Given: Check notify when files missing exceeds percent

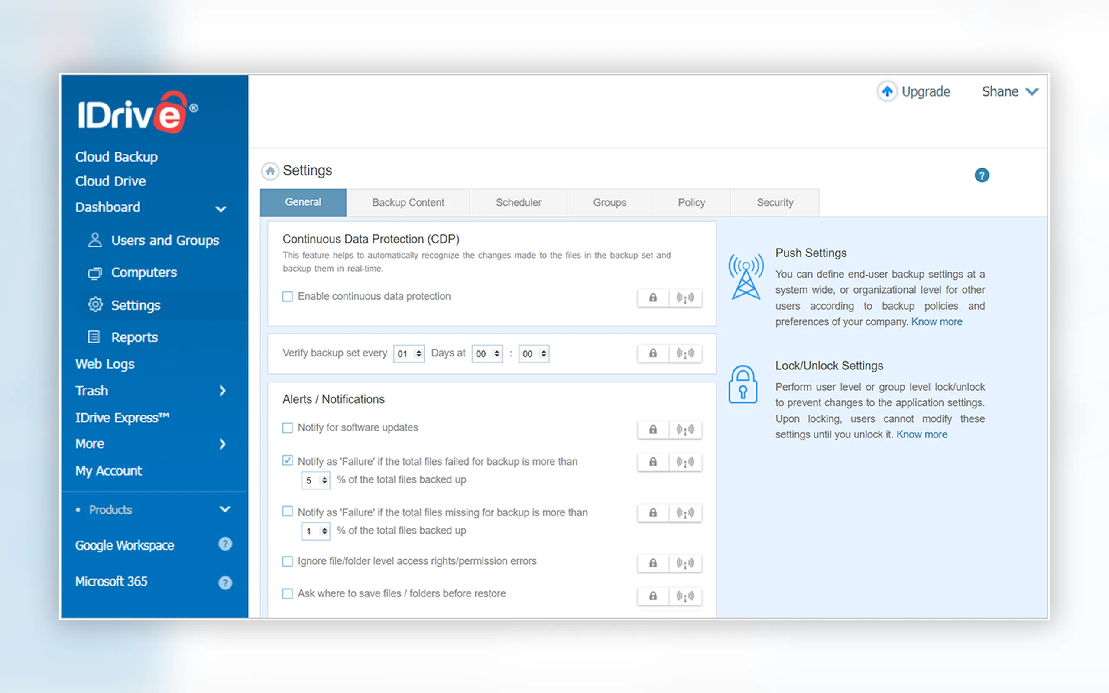Looking at the screenshot, I should (x=287, y=511).
